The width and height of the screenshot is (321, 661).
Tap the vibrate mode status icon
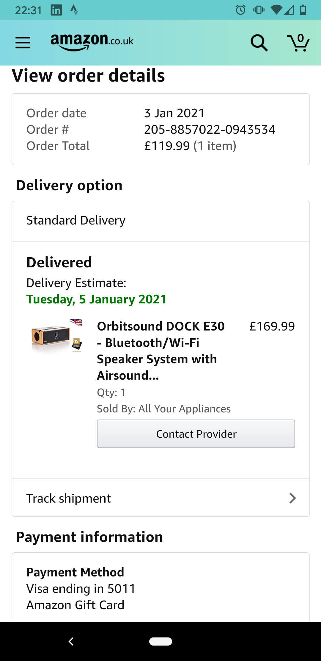pos(259,10)
